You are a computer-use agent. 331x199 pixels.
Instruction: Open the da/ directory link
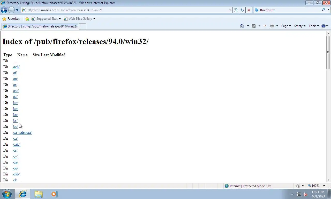coord(16,162)
